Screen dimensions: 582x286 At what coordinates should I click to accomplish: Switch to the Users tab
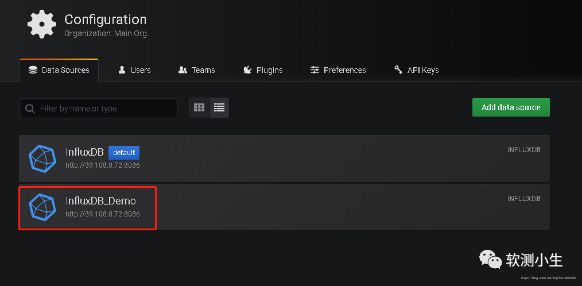[134, 70]
